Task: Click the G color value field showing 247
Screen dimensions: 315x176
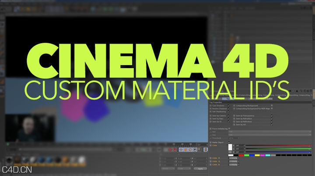Action: pyautogui.click(x=239, y=149)
